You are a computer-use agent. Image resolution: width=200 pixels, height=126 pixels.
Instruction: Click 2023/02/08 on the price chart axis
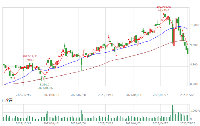(x=78, y=95)
